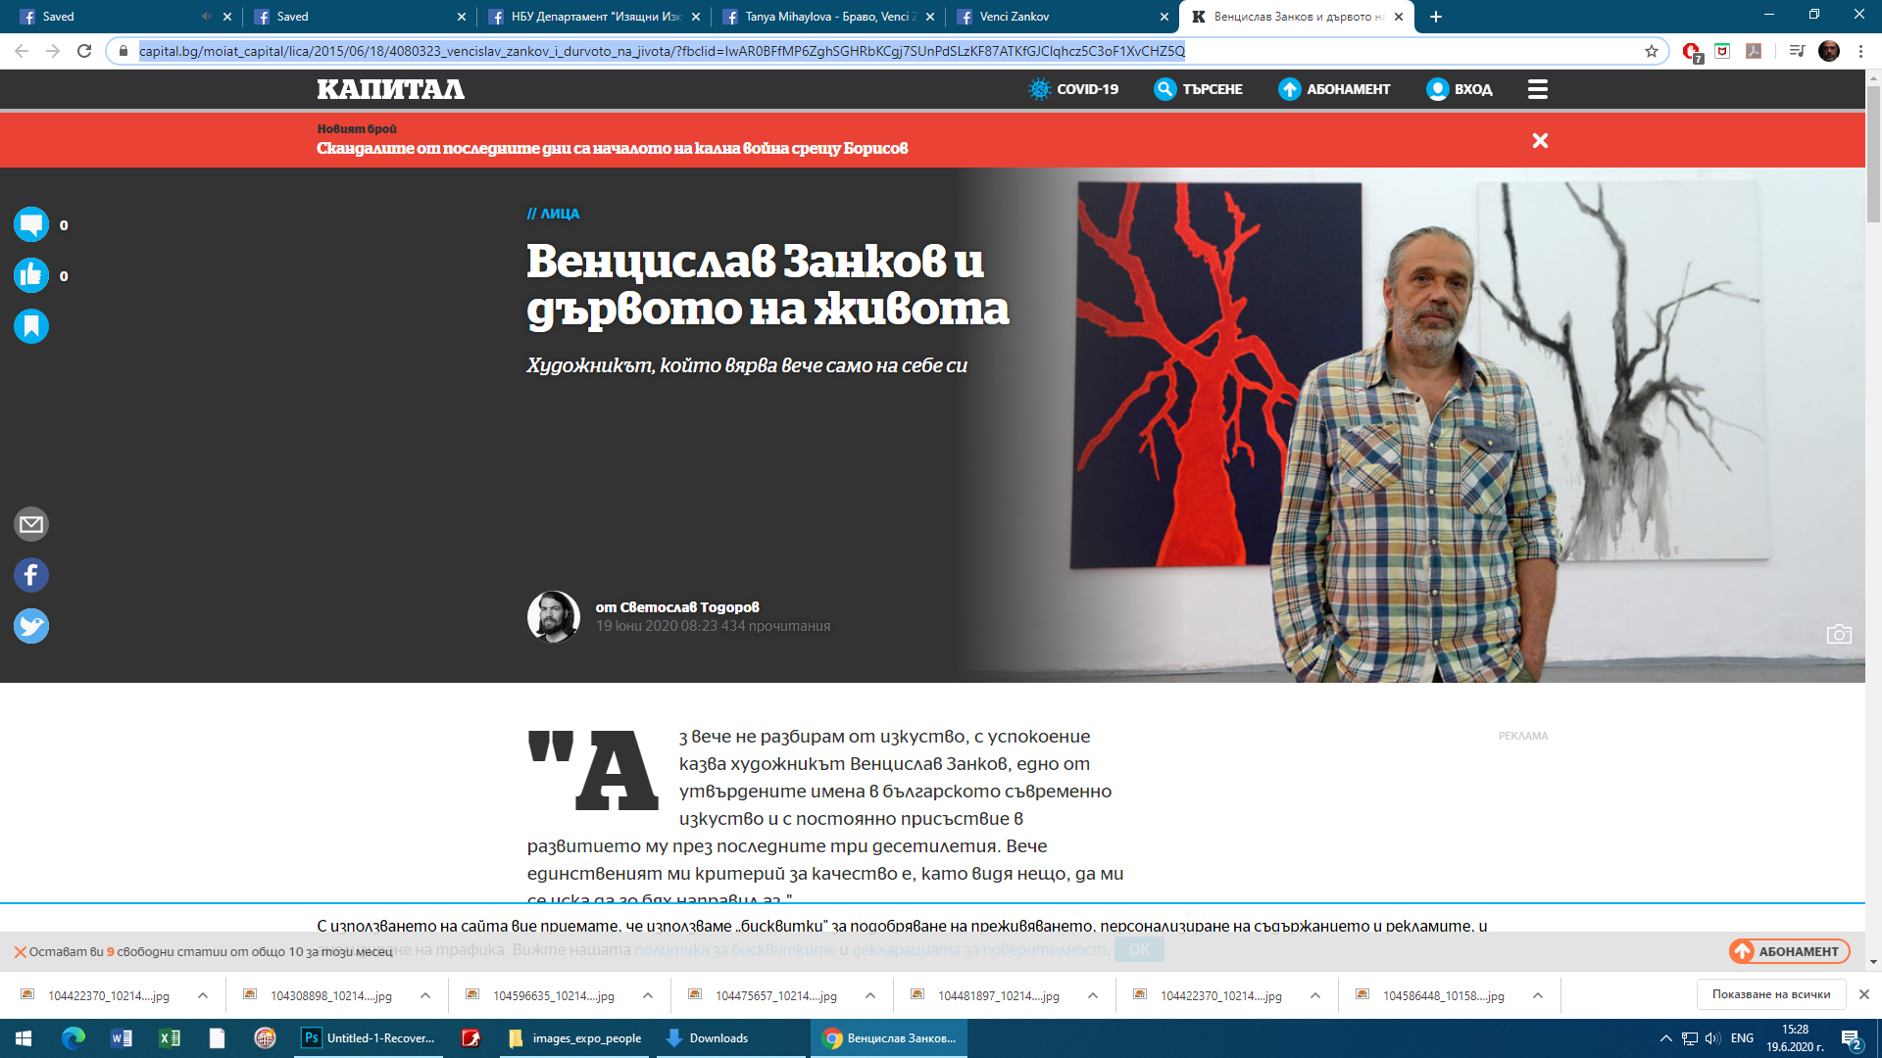Open the comments bubble icon in left sidebar
The width and height of the screenshot is (1882, 1058).
[31, 224]
